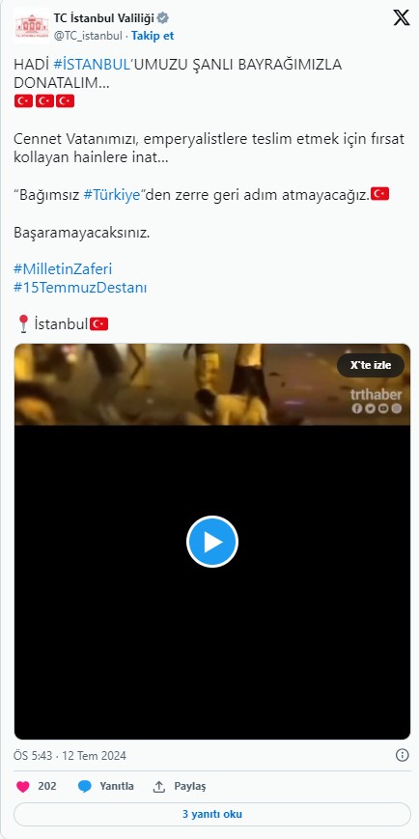
Task: Open TC İstanbul Valiliği profile avatar
Action: [x=32, y=24]
